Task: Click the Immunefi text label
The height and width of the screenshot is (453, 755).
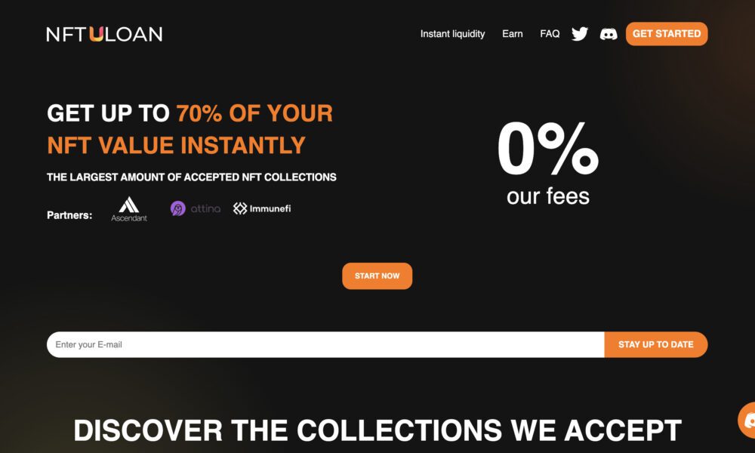Action: click(x=270, y=208)
